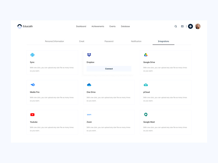Open the Events page
Screen dimensions: 218x163
pyautogui.click(x=113, y=26)
